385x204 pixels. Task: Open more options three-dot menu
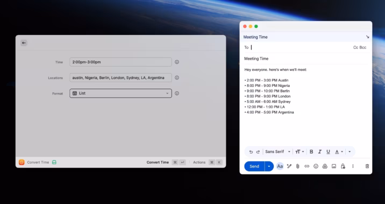click(353, 166)
